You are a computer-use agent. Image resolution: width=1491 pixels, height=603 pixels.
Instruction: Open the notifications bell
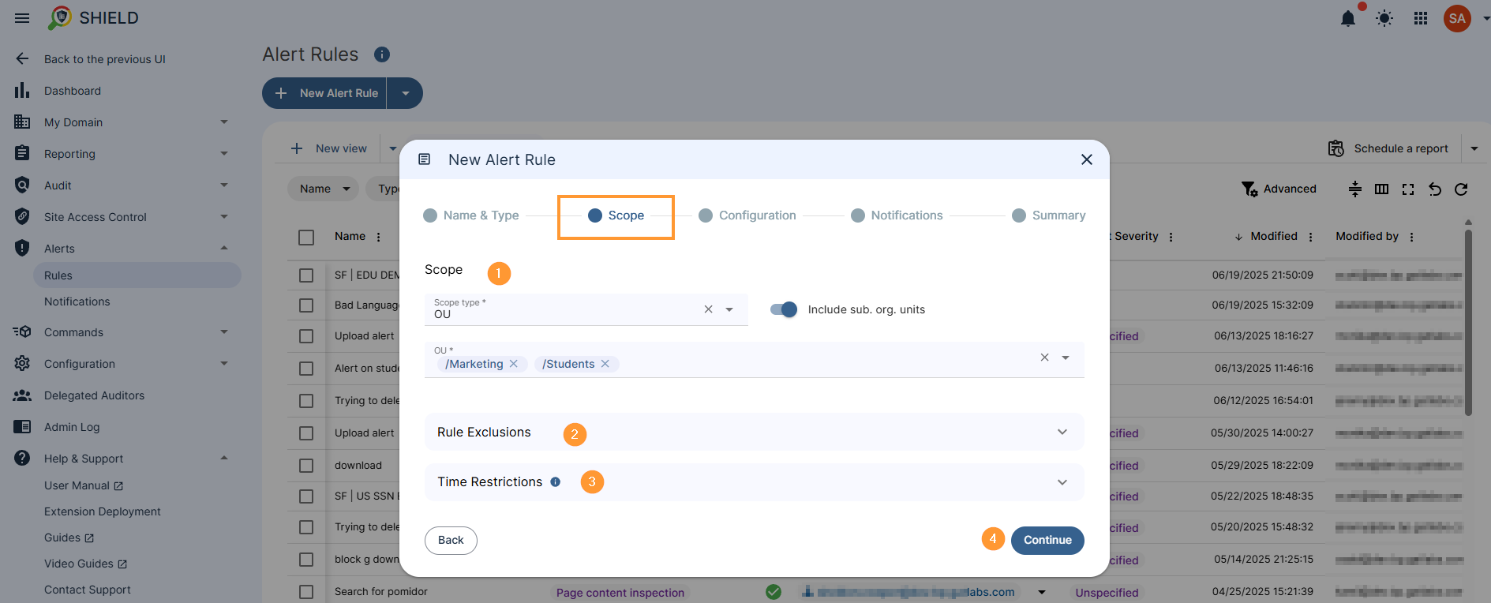(x=1348, y=18)
